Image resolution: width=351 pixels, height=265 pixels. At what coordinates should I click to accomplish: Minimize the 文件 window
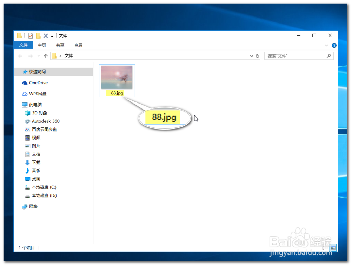[299, 35]
